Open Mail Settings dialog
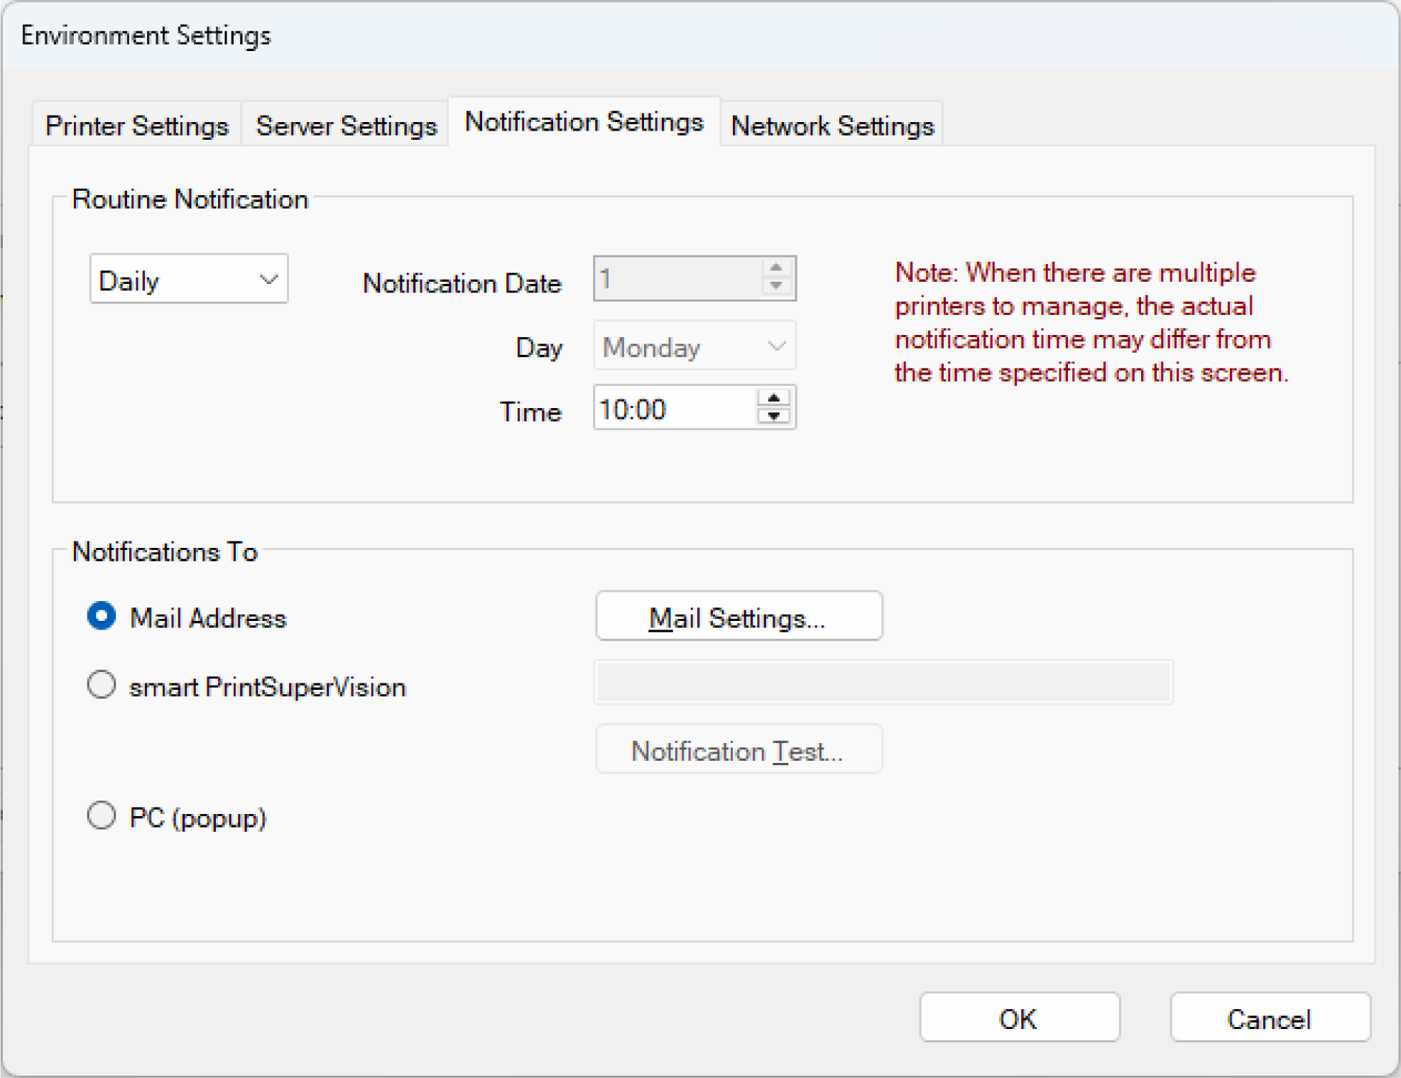The height and width of the screenshot is (1078, 1401). [x=738, y=617]
